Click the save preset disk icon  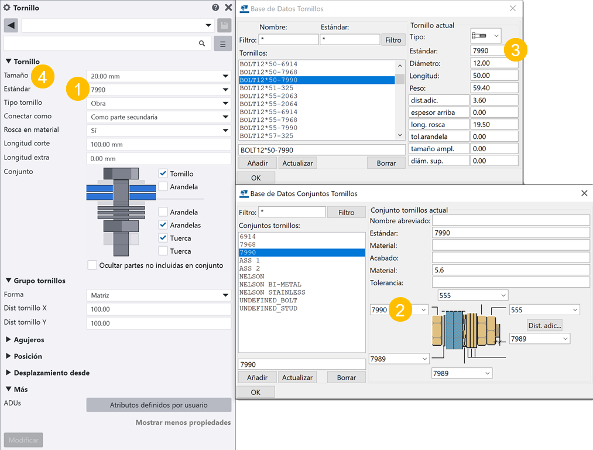[x=224, y=25]
